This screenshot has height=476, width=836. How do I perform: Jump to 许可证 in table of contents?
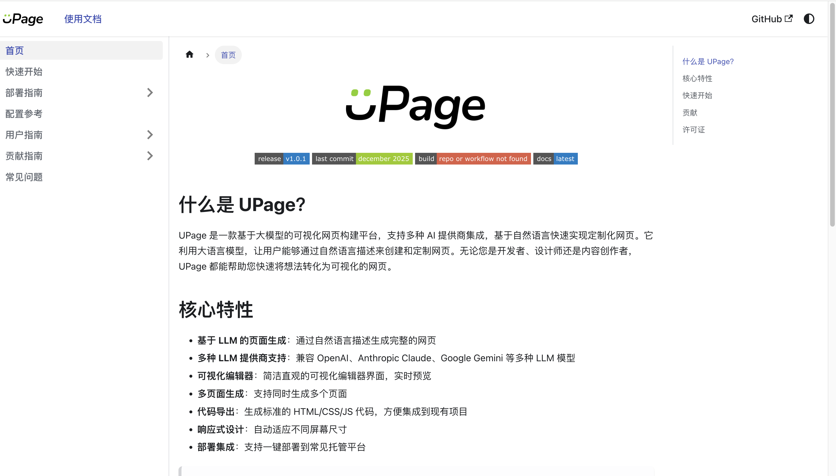693,130
